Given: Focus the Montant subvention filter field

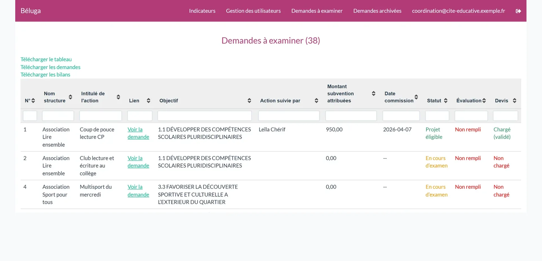Looking at the screenshot, I should [351, 116].
